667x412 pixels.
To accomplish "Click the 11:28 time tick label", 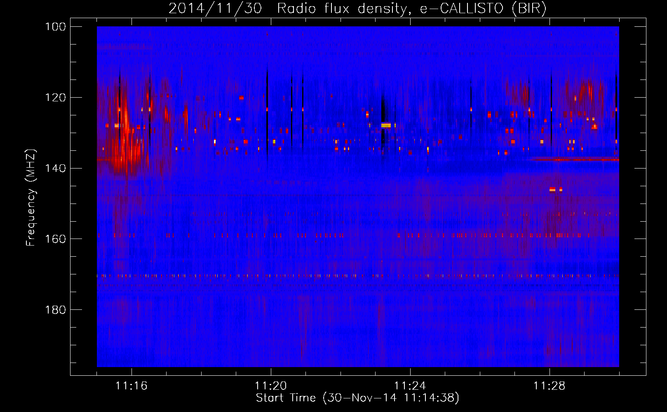I will 550,386.
